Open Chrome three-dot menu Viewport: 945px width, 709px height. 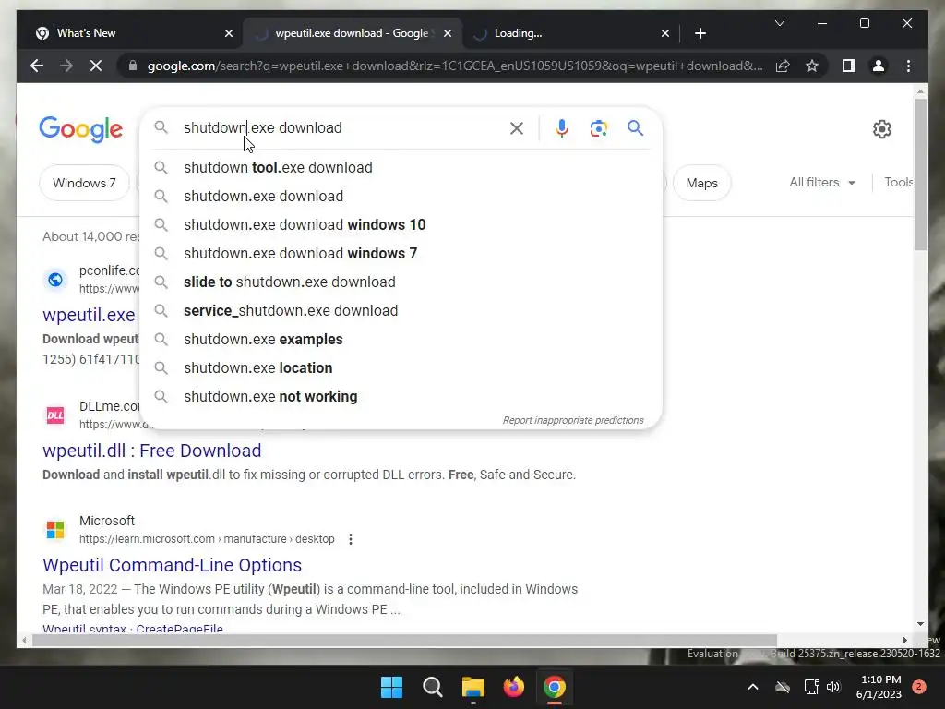point(908,66)
